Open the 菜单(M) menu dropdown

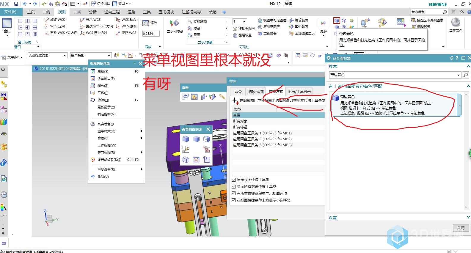(12, 57)
